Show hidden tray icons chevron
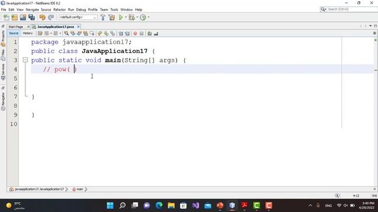This screenshot has height=212, width=378. (x=310, y=206)
